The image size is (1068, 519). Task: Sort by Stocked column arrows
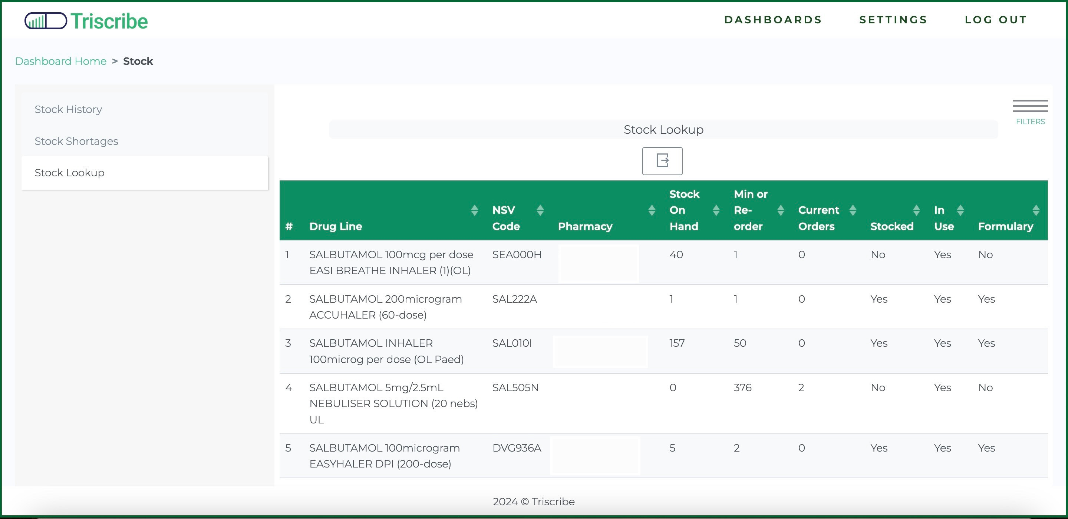917,210
